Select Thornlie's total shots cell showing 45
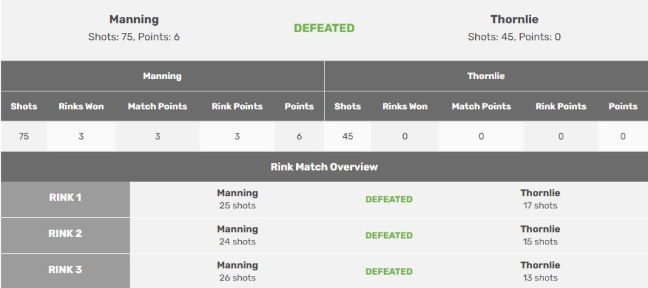The width and height of the screenshot is (648, 288). click(347, 136)
